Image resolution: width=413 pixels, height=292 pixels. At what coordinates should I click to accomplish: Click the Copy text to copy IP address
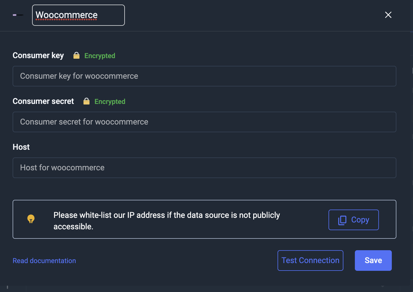click(x=360, y=220)
